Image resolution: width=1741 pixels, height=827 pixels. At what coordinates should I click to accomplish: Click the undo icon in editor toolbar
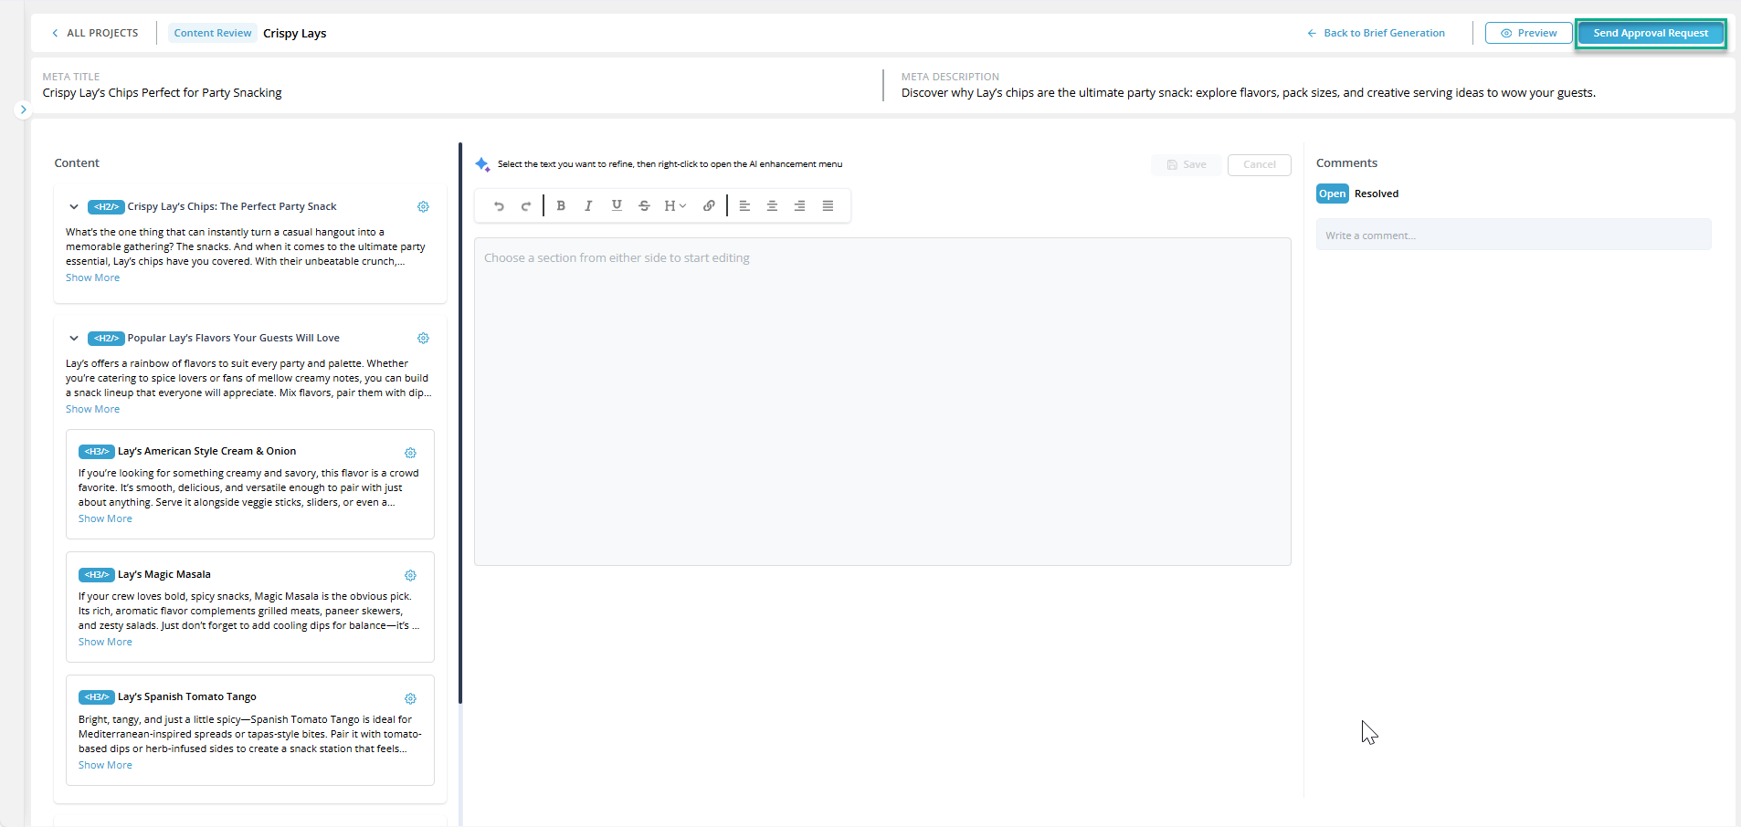(x=499, y=206)
